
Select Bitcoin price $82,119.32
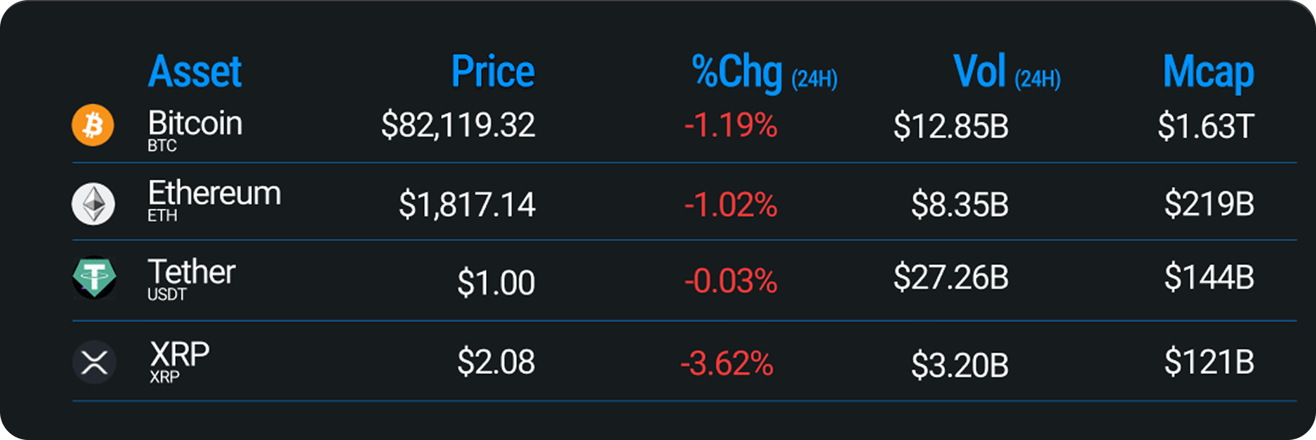(458, 126)
